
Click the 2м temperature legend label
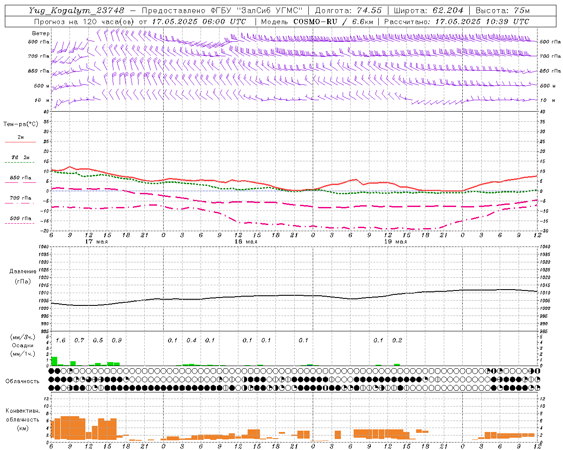pos(21,137)
